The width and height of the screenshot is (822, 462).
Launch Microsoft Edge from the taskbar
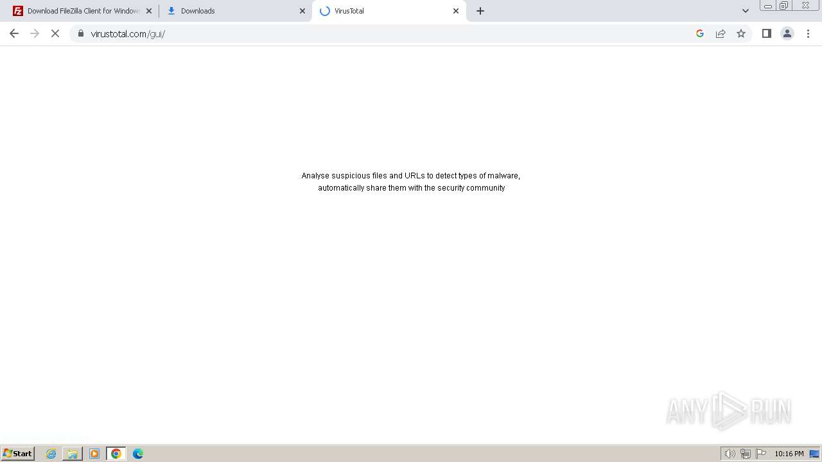pos(138,454)
